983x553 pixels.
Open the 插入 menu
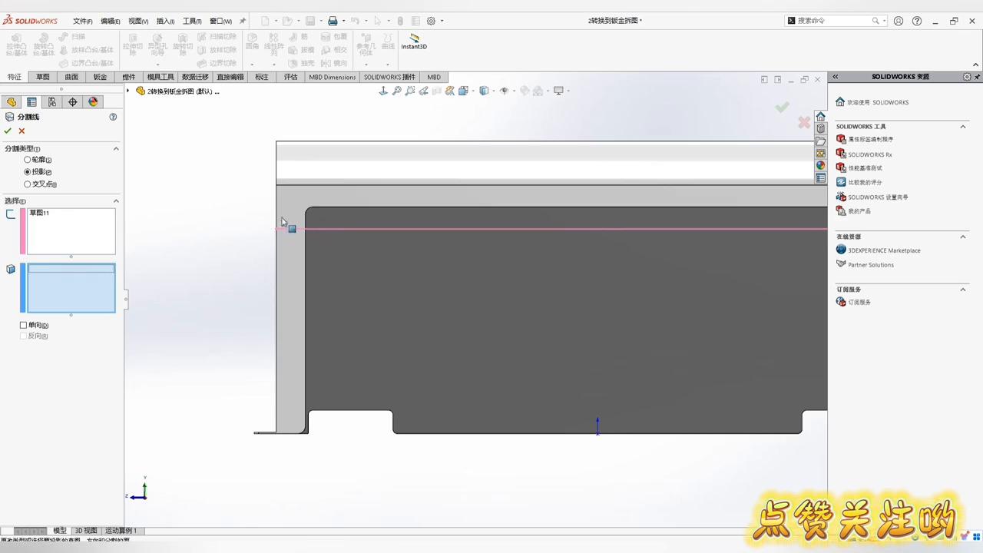(x=165, y=21)
